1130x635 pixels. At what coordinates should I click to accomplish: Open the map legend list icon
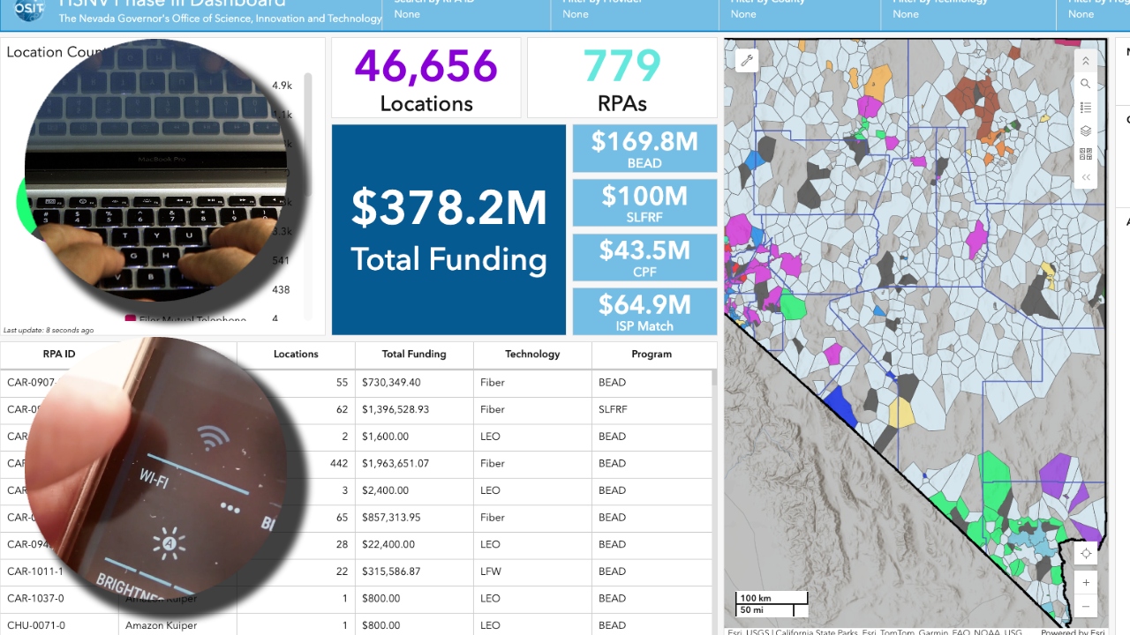click(1086, 108)
